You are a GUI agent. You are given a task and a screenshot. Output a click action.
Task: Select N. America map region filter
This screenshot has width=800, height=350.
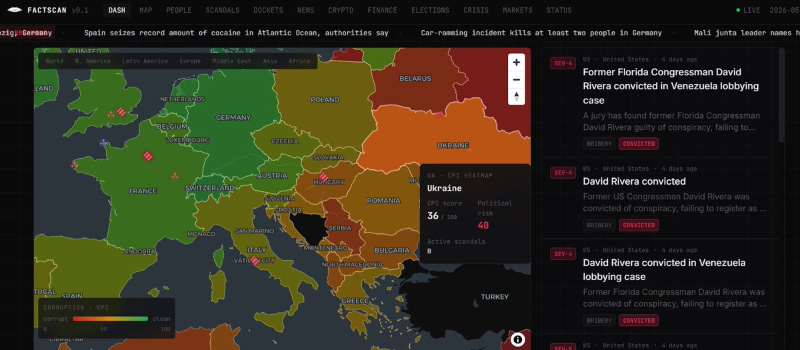coord(93,61)
